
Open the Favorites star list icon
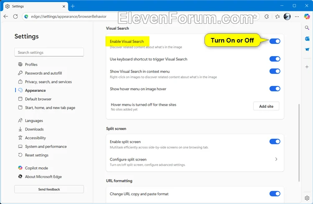(277, 17)
